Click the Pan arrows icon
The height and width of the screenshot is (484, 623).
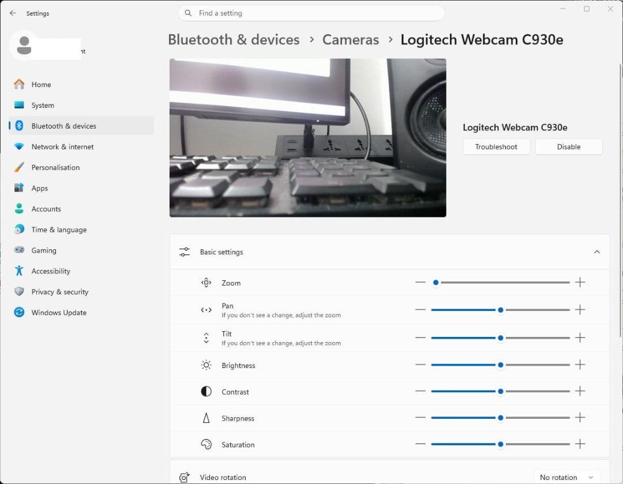tap(206, 310)
